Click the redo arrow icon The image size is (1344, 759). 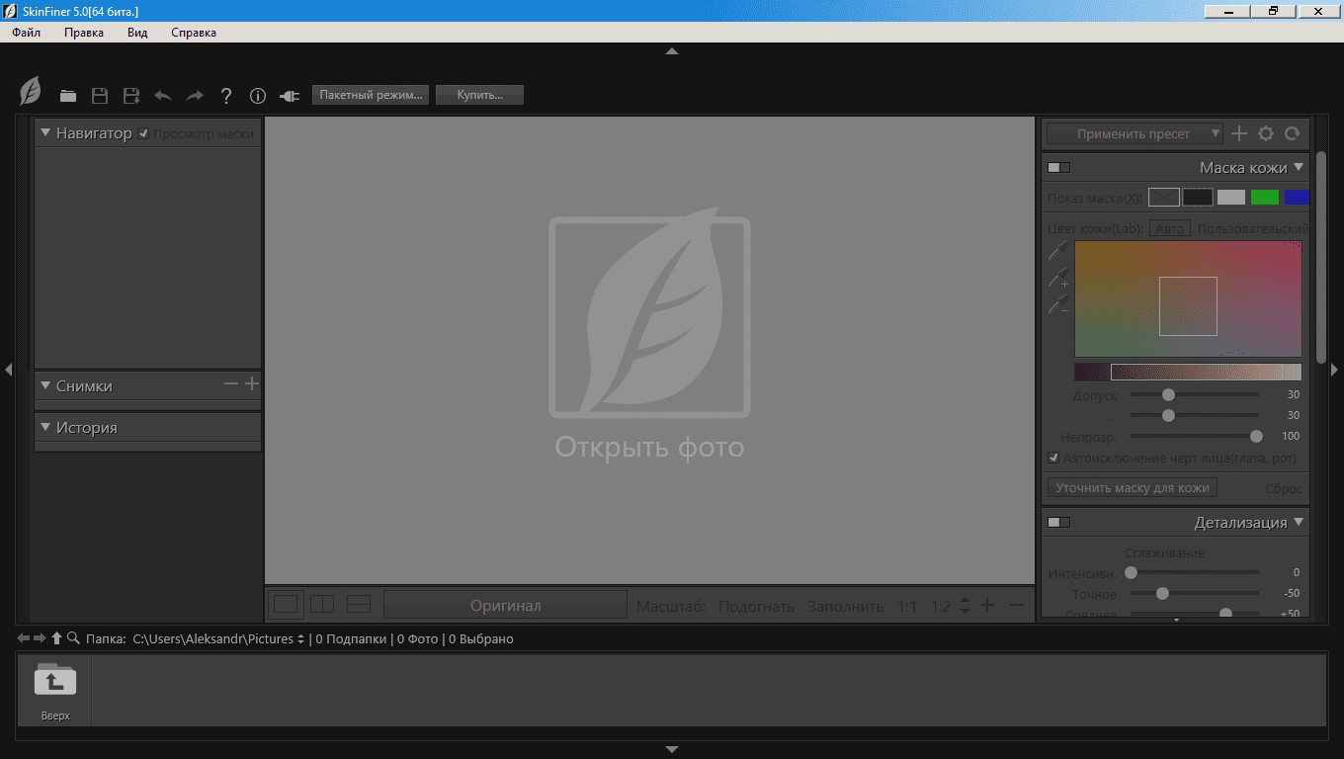click(x=195, y=96)
